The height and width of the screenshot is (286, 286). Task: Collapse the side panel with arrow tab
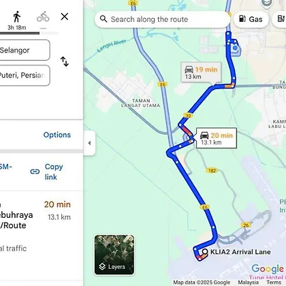click(x=89, y=143)
